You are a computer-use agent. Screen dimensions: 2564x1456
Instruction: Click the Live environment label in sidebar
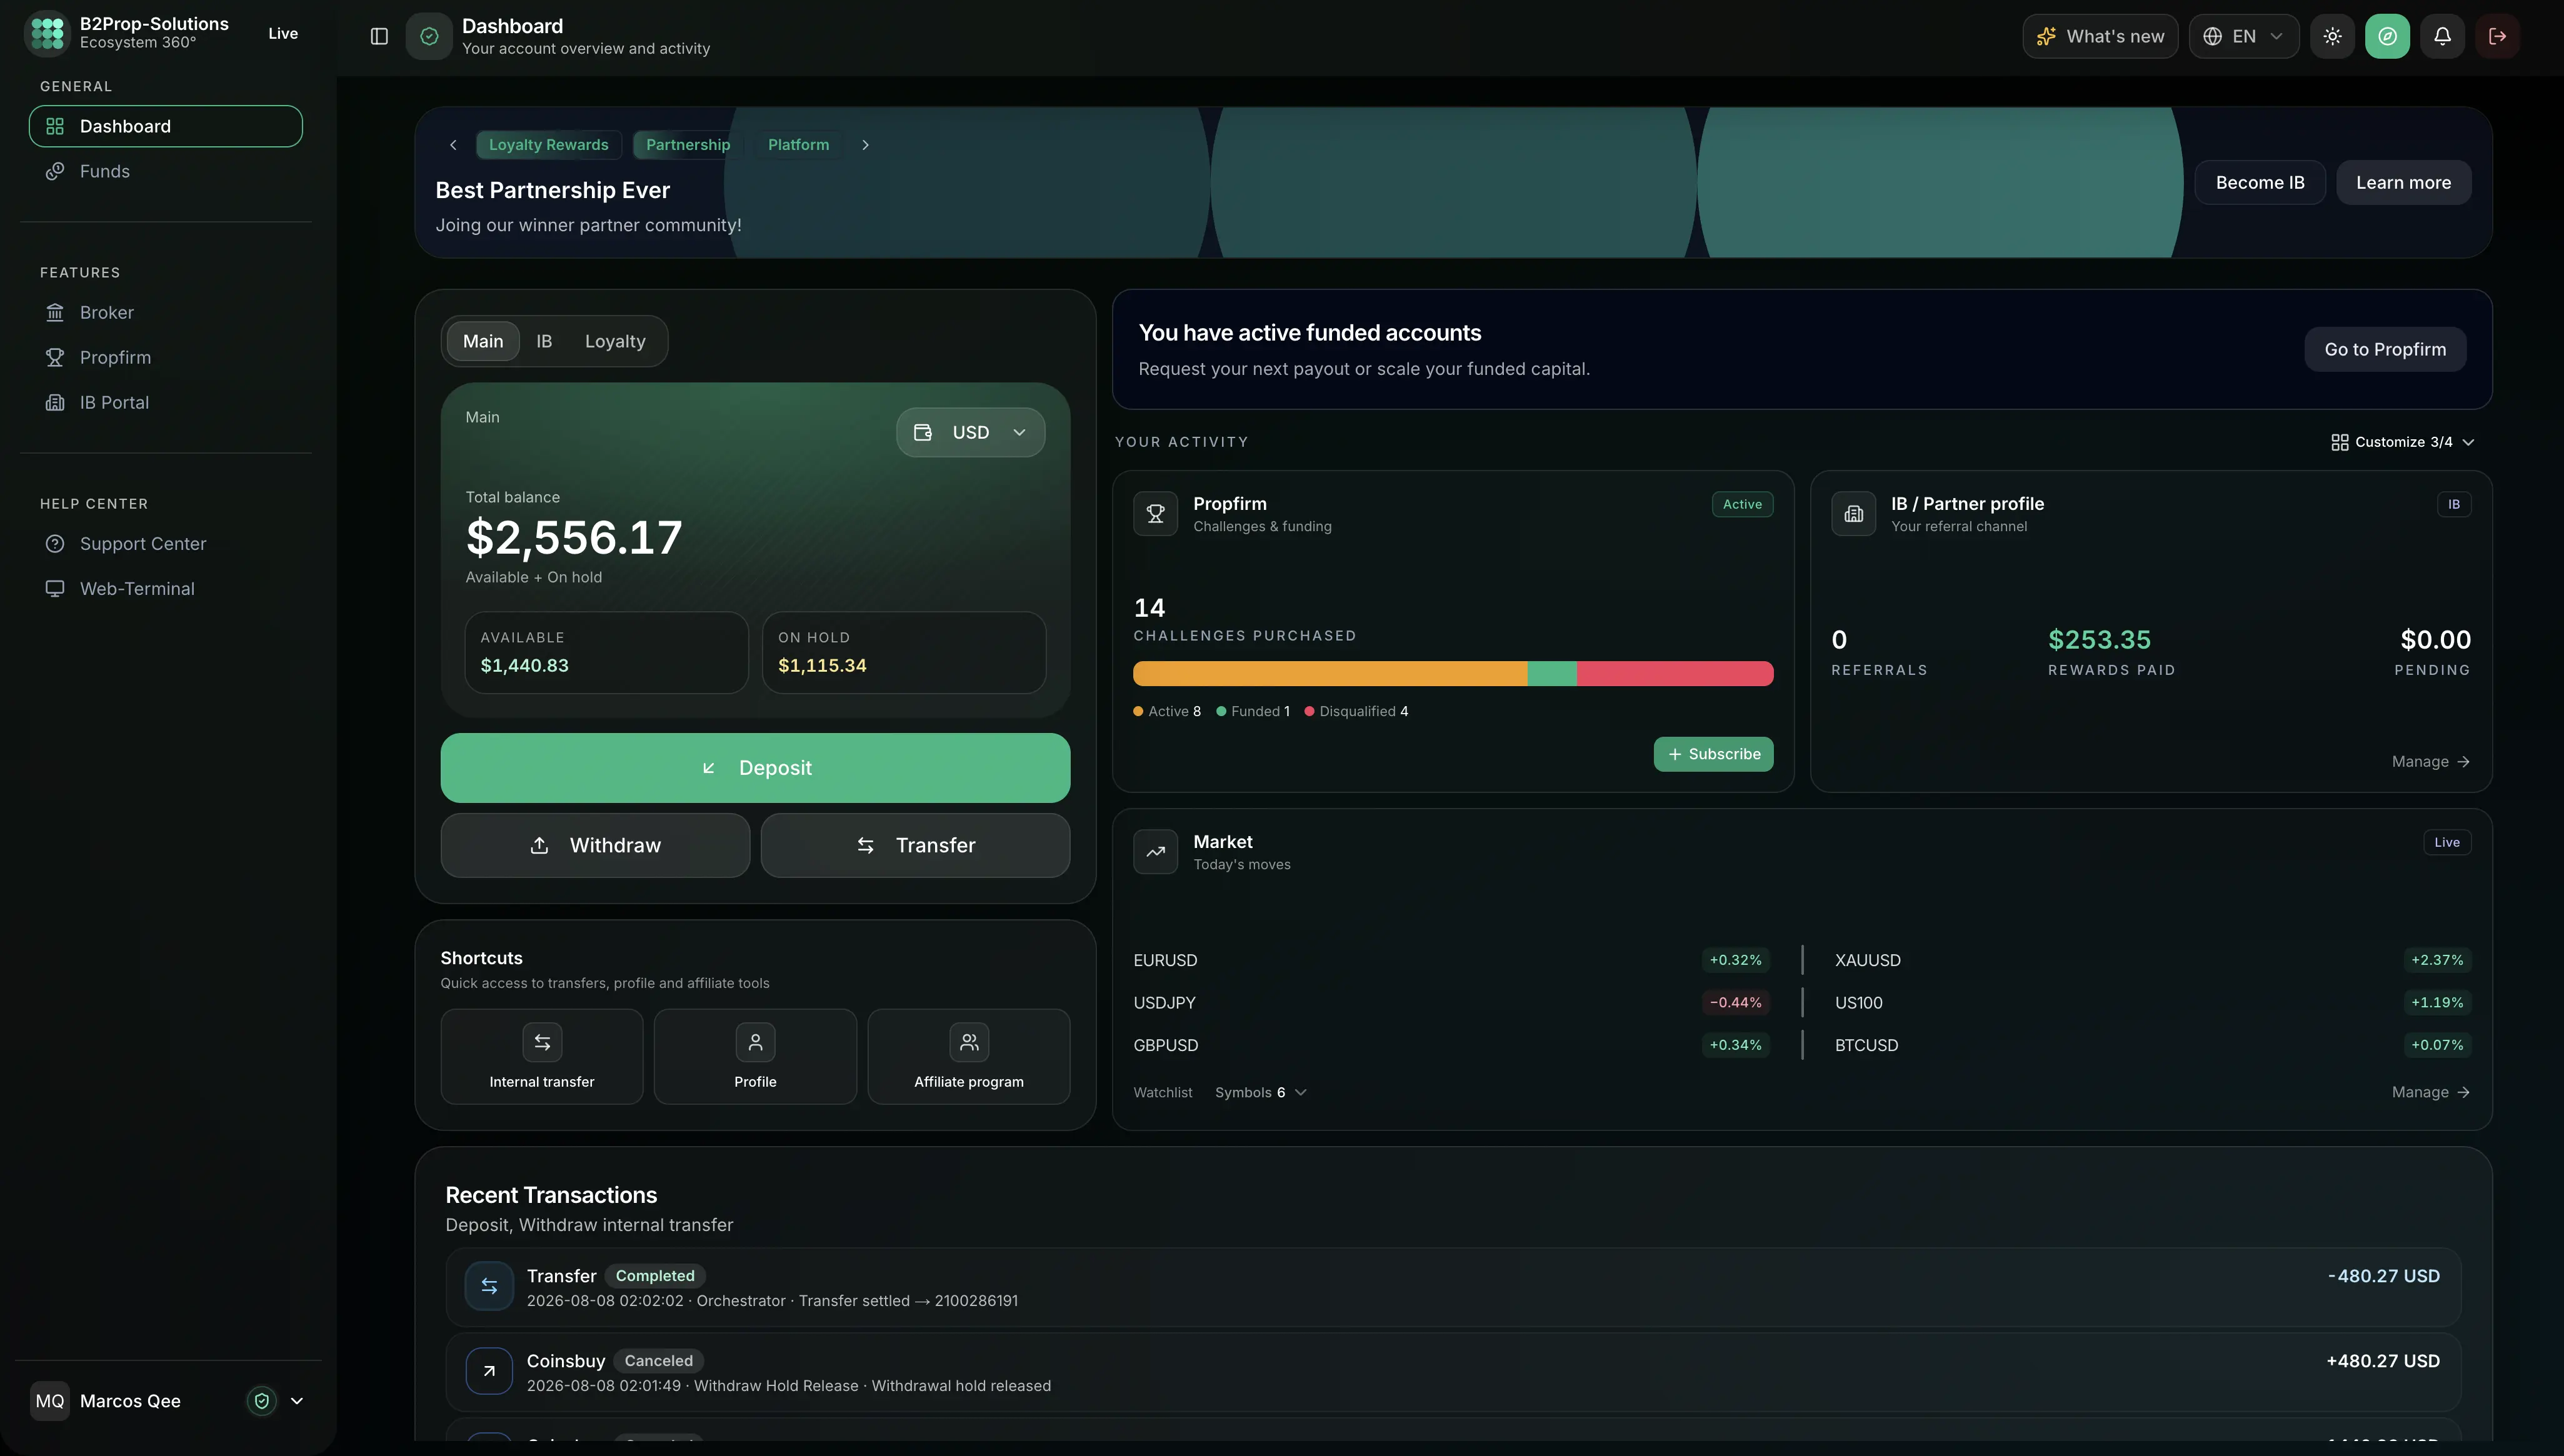pyautogui.click(x=283, y=33)
